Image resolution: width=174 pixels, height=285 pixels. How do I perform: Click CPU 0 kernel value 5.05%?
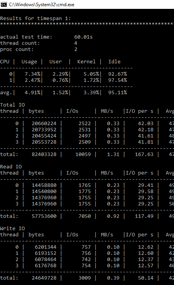point(91,74)
